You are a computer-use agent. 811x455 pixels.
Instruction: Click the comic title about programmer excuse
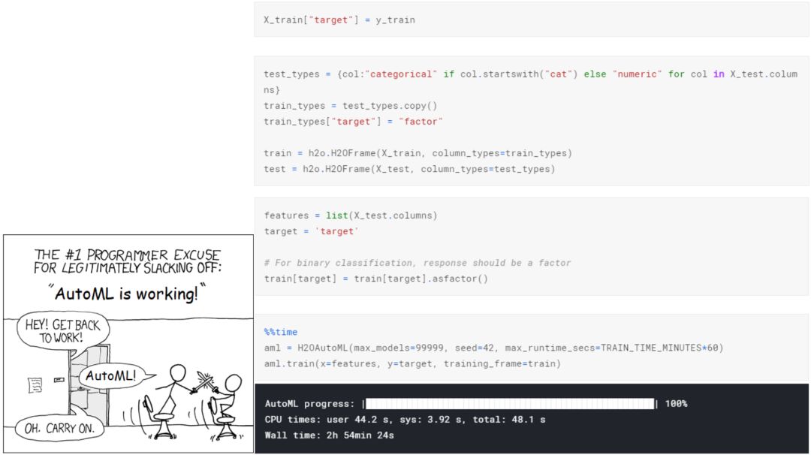(x=127, y=261)
